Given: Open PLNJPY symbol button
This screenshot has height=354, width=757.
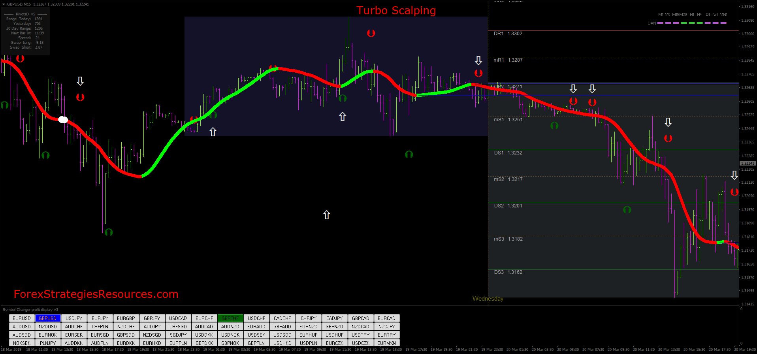Looking at the screenshot, I should (48, 343).
